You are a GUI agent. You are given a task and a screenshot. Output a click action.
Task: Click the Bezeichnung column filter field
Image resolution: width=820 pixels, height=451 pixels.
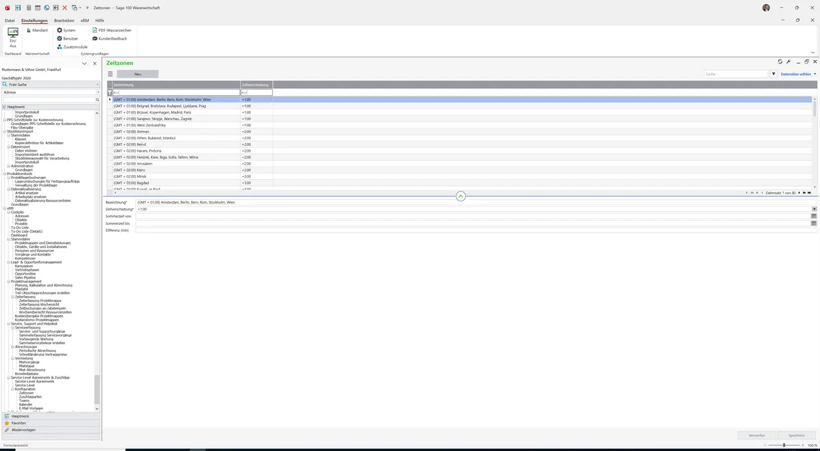click(x=176, y=92)
